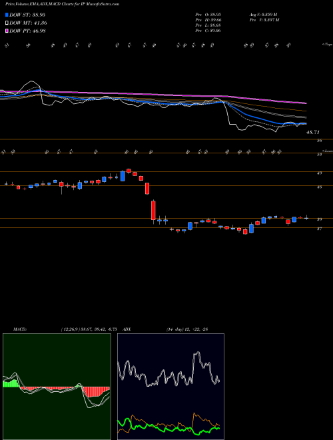Click the last candlestick on the price chart
The width and height of the screenshot is (333, 440).
click(x=306, y=218)
